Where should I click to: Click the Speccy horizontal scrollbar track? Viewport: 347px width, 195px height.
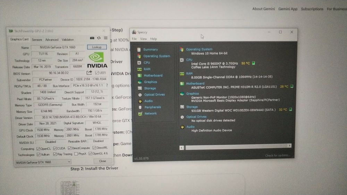pyautogui.click(x=236, y=147)
